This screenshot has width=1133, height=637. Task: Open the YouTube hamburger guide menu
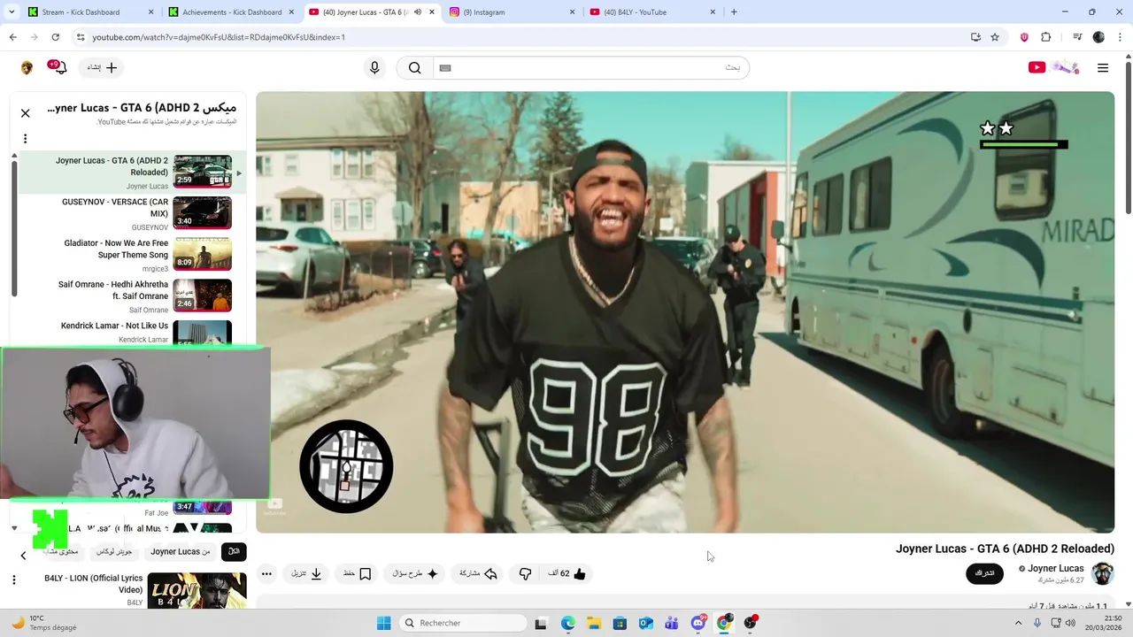tap(1103, 67)
